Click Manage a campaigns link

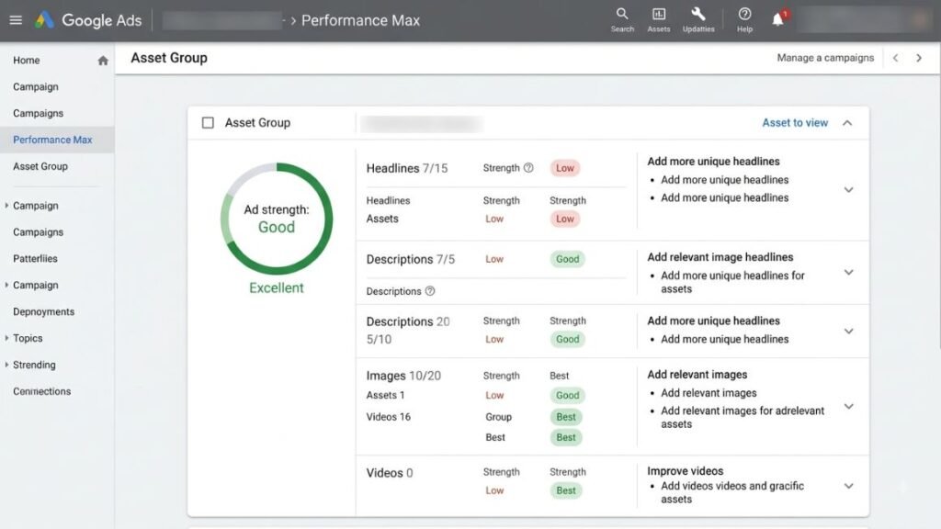coord(825,58)
